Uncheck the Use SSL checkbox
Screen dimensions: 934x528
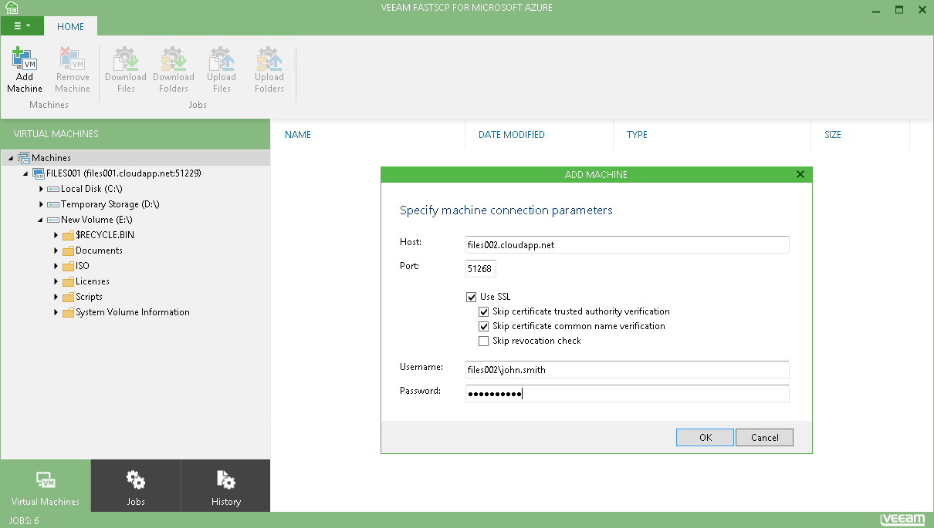472,297
